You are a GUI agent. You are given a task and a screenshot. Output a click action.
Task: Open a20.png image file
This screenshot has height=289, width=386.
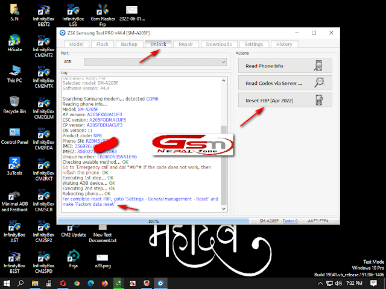coord(103,261)
